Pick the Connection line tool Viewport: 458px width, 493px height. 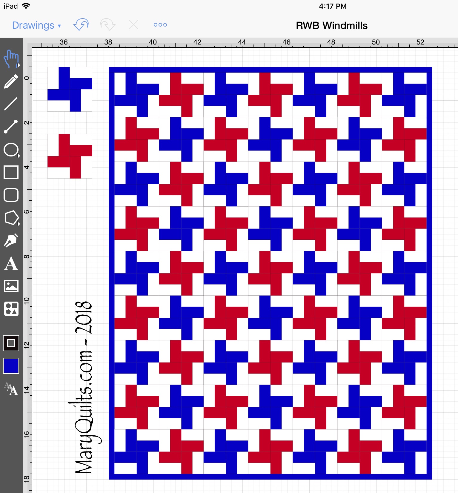(11, 127)
